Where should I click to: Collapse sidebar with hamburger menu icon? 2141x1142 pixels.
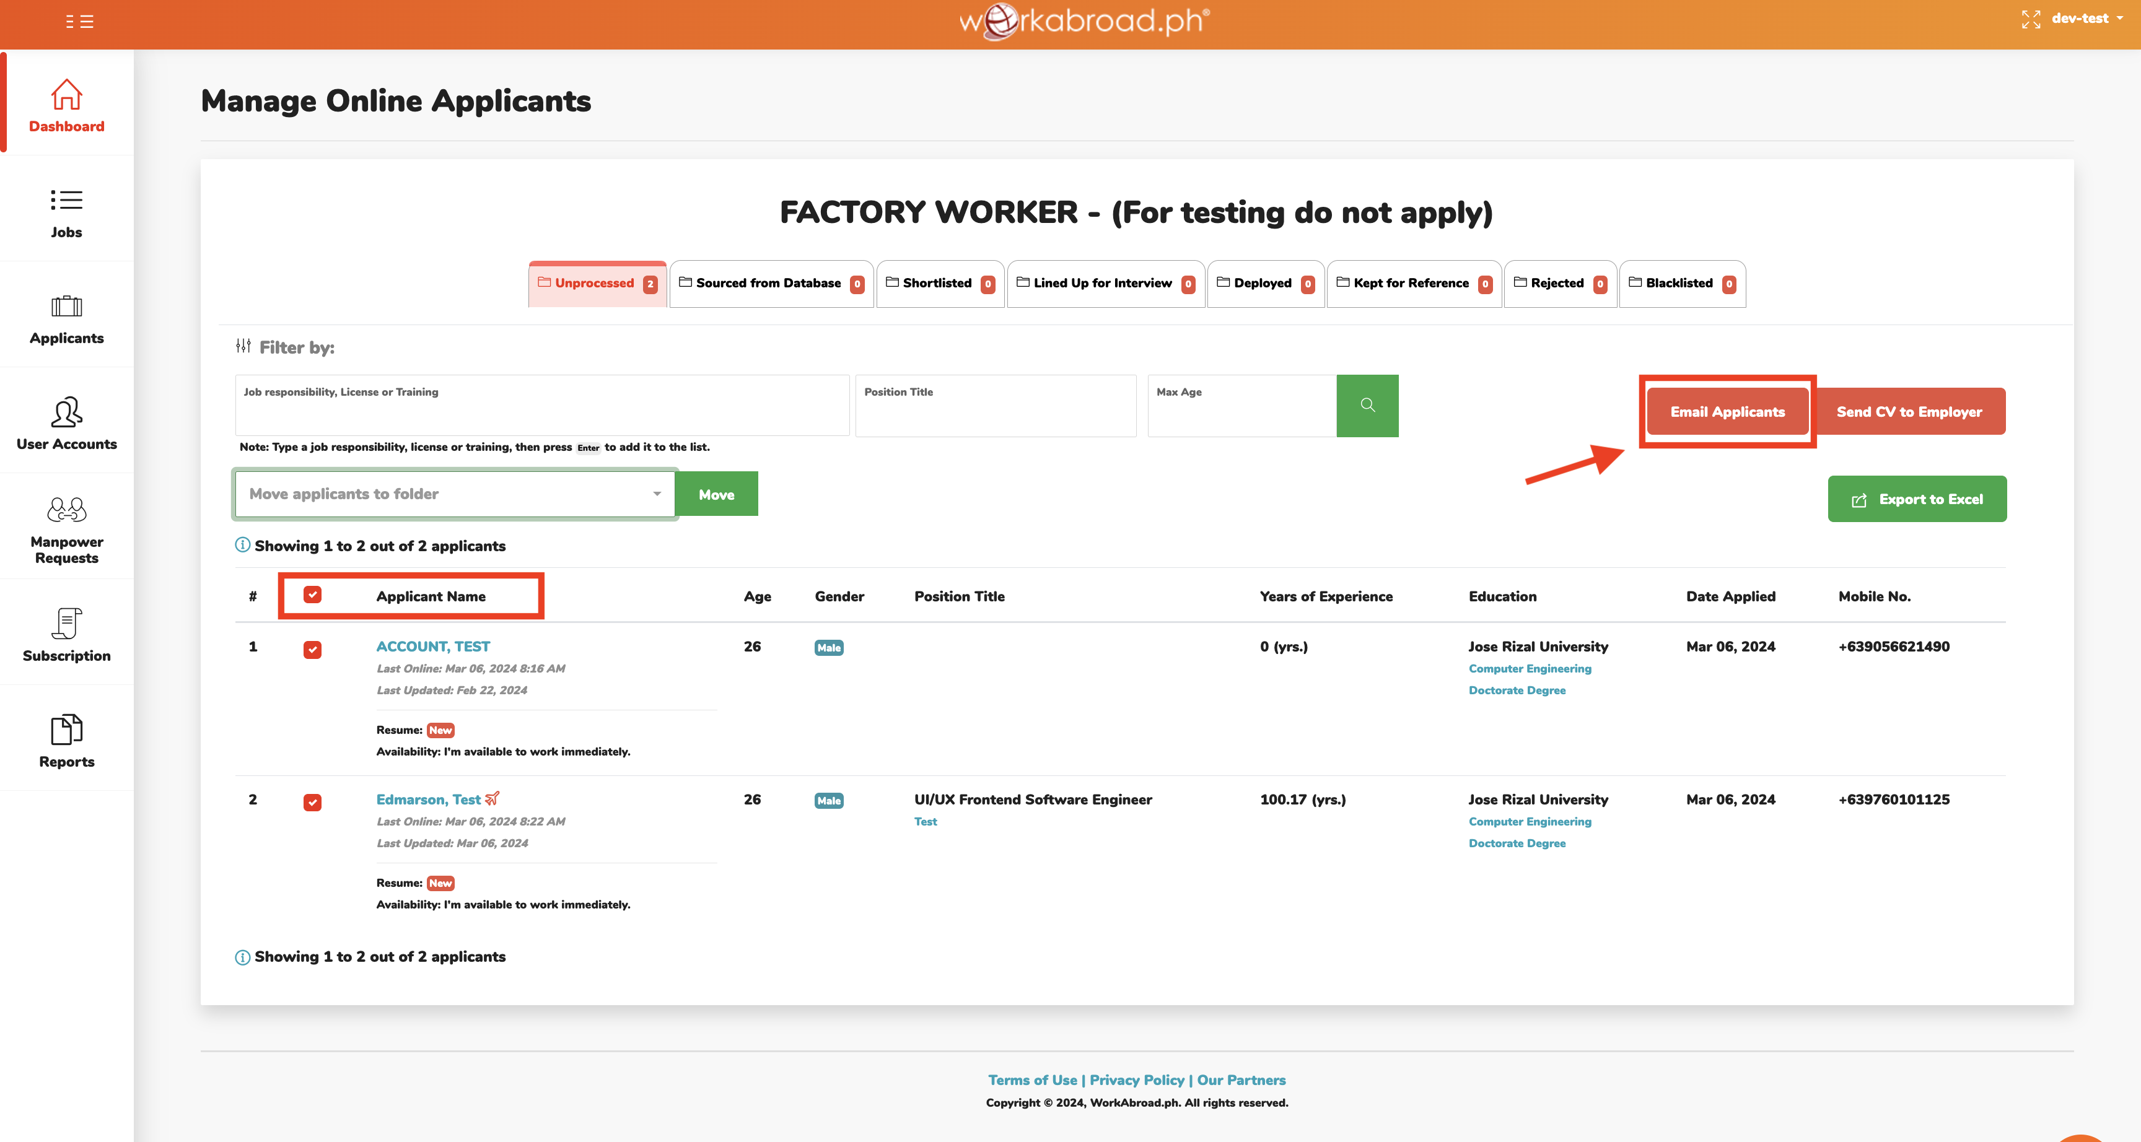tap(80, 22)
